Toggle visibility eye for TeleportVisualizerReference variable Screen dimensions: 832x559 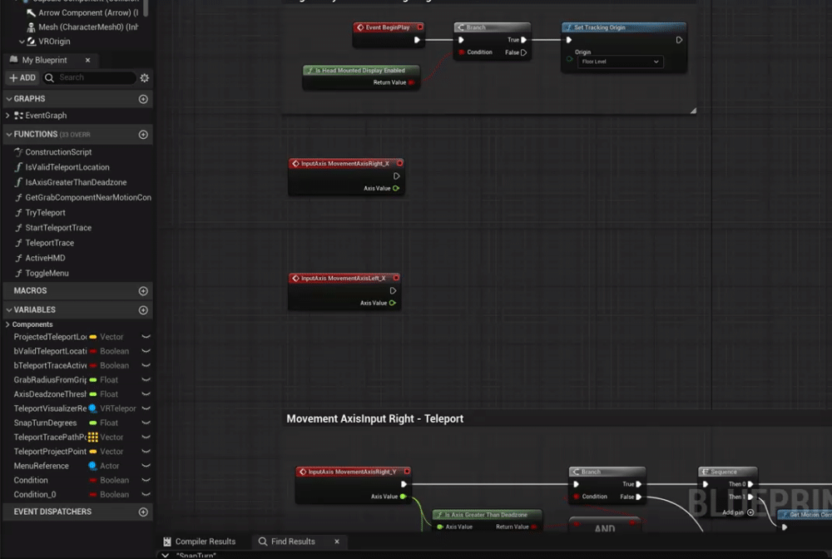pyautogui.click(x=146, y=408)
